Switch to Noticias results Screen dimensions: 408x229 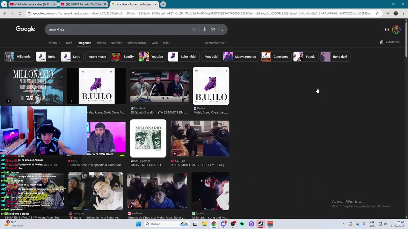[x=116, y=43]
